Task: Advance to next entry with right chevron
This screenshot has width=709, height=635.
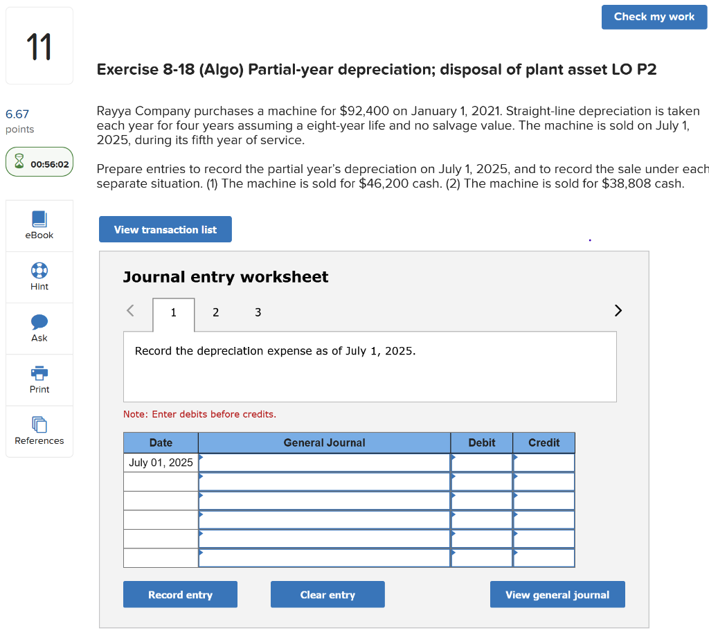Action: click(x=618, y=310)
